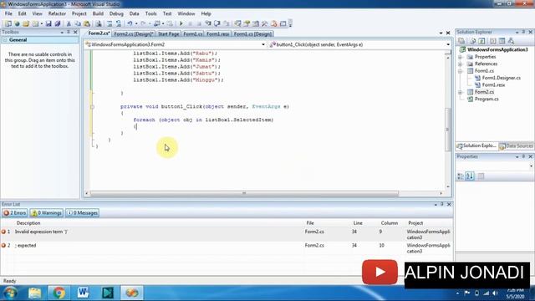
Task: Open the Toolbox toolbar icon with wrench
Action: (x=264, y=23)
